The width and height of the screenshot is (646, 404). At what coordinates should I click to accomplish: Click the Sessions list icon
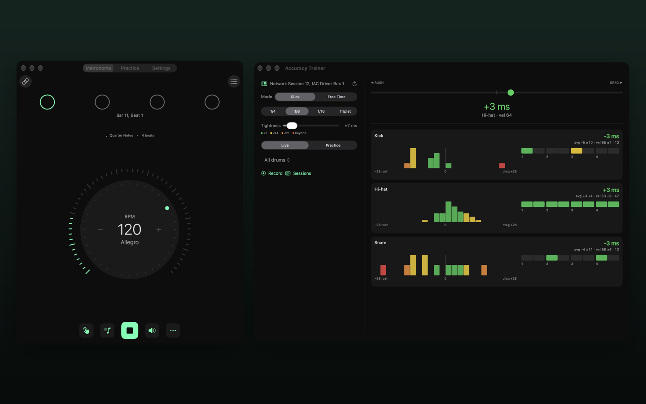coord(288,173)
